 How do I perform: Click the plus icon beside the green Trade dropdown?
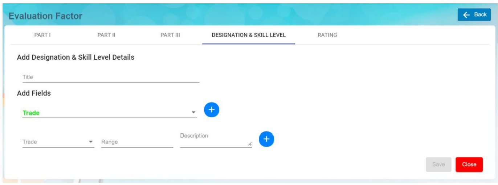tap(212, 109)
